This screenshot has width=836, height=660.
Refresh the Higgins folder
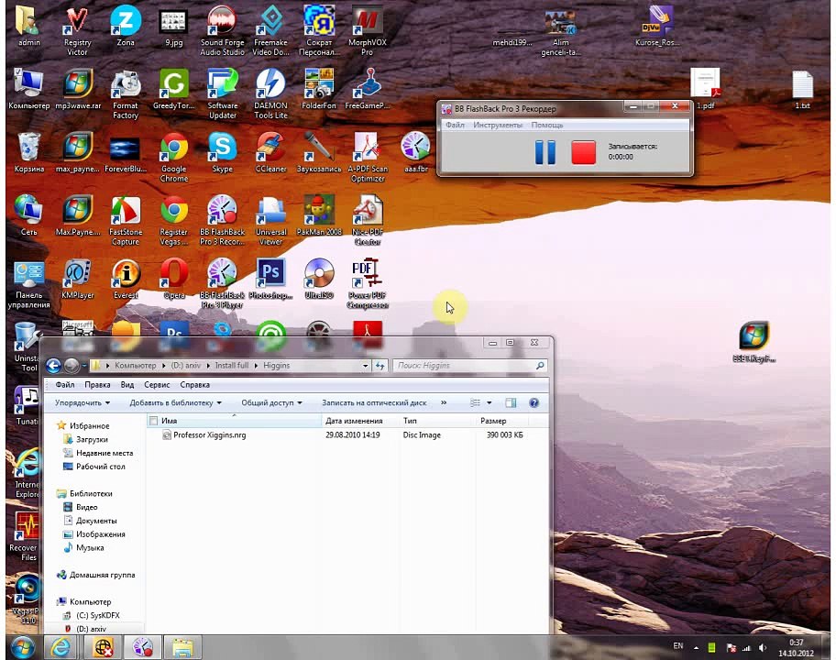tap(379, 366)
